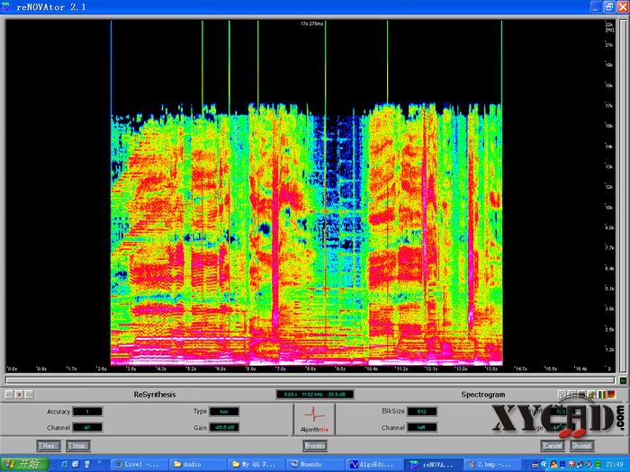Open the ReSynthesis Channel value field

pyautogui.click(x=87, y=427)
